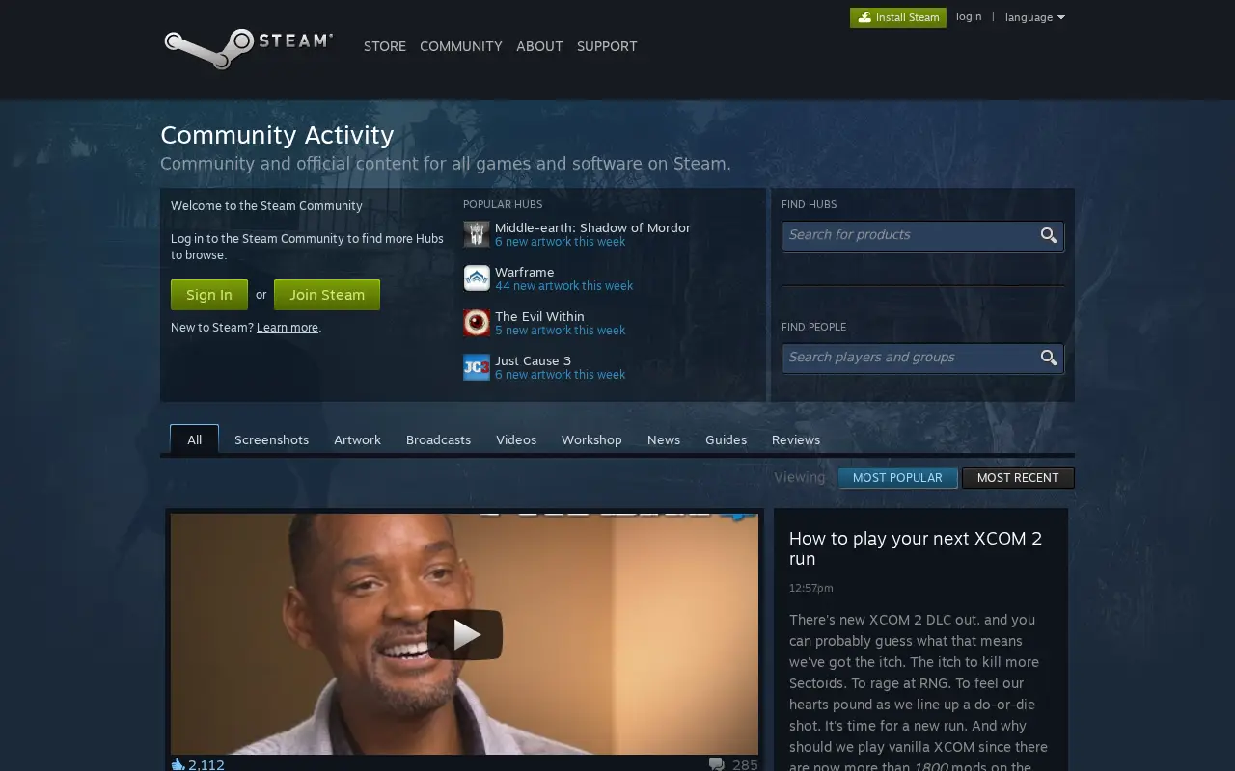Click '44 new artwork this week'
The height and width of the screenshot is (771, 1235).
coord(563,286)
